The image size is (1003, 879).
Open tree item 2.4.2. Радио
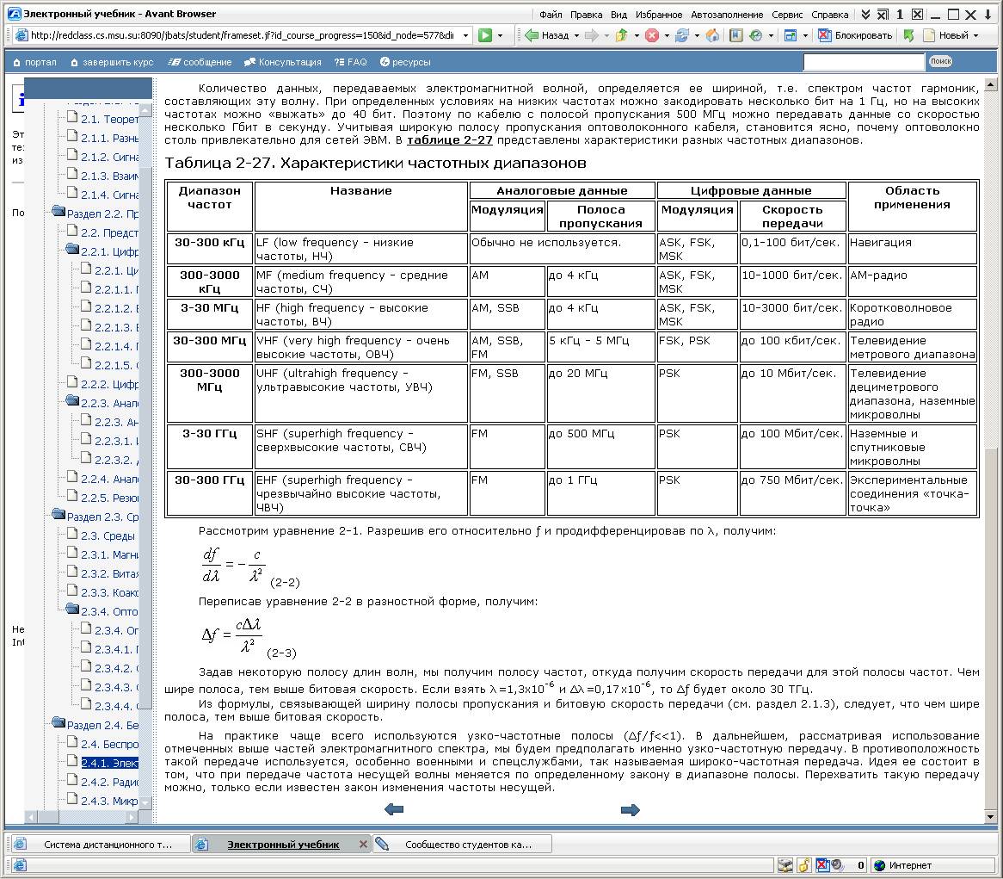(109, 782)
